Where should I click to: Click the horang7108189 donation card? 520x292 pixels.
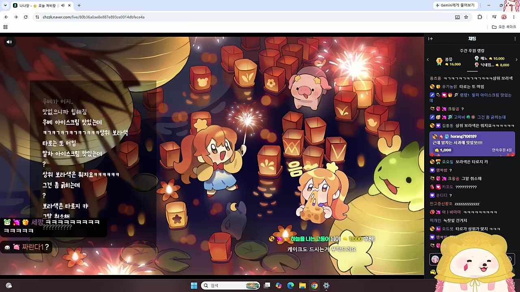coord(472,144)
